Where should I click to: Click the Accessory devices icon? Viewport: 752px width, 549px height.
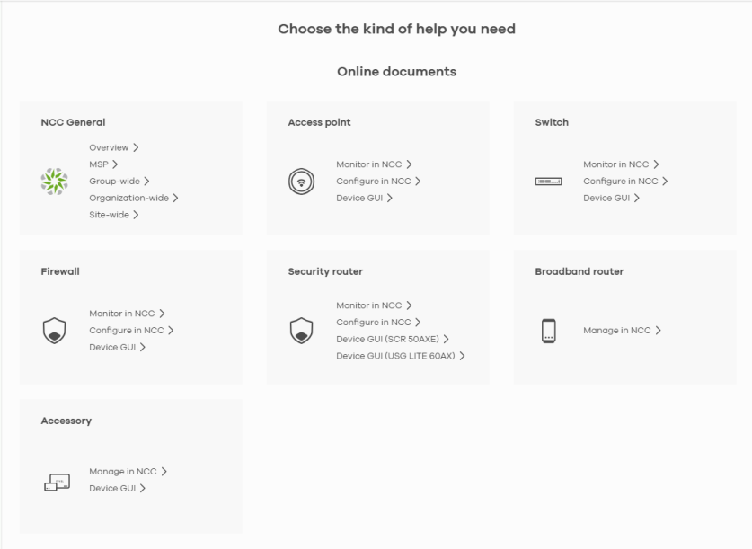click(x=58, y=482)
